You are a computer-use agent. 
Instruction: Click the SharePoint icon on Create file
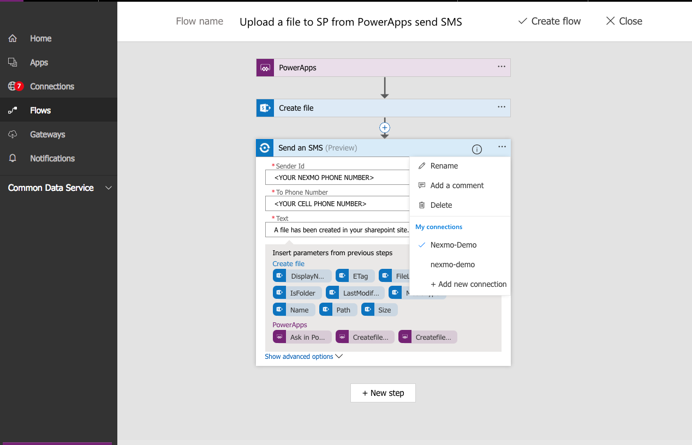point(265,108)
